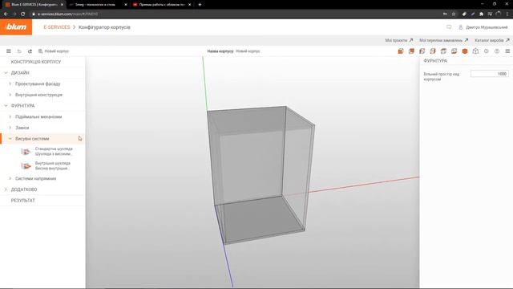The width and height of the screenshot is (513, 289).
Task: Create a new cabinet via Новий корпус button
Action: click(x=54, y=51)
